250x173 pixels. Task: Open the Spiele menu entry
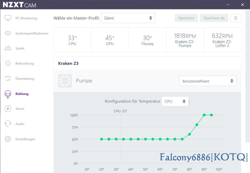[20, 48]
